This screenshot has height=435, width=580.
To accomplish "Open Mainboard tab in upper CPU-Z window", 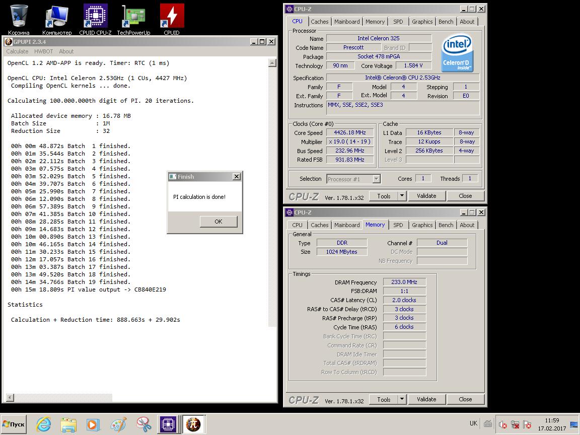I will 347,22.
